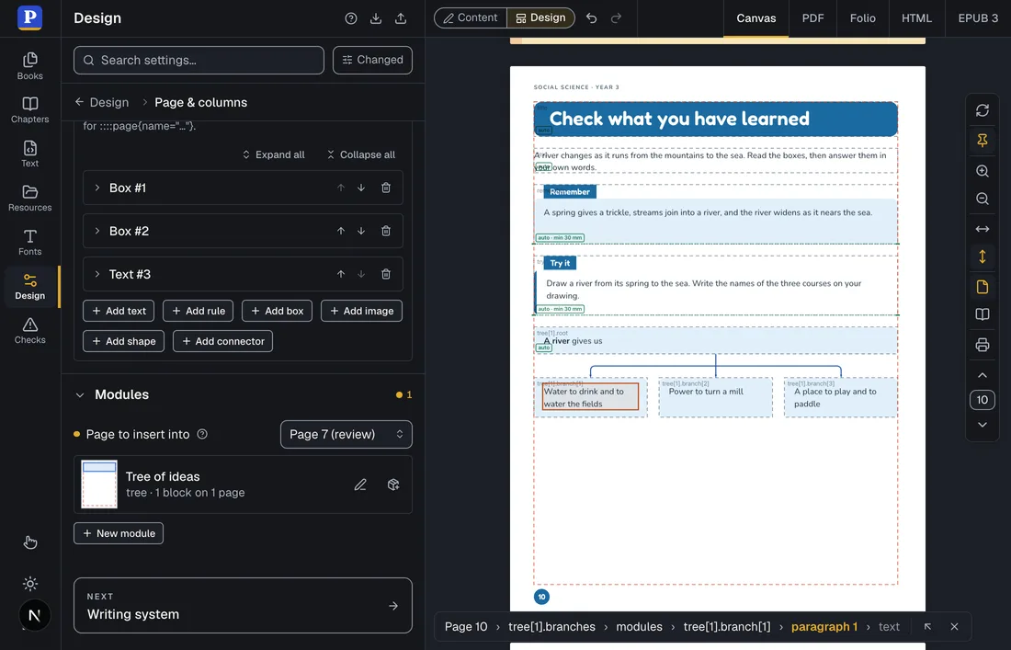Open the Checks warning section

coord(29,331)
